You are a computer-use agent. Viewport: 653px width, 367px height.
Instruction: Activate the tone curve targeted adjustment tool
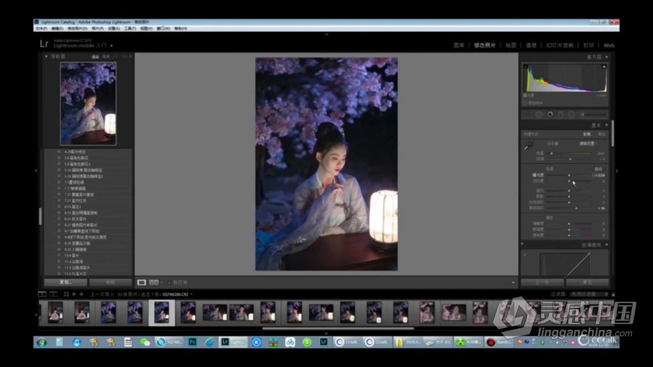click(524, 254)
